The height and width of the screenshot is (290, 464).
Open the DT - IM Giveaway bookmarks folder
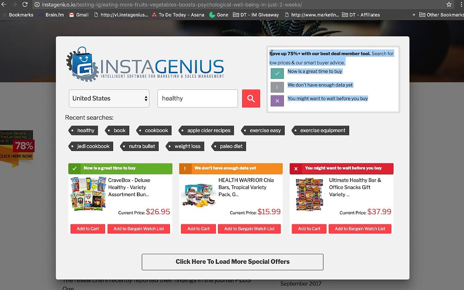256,15
